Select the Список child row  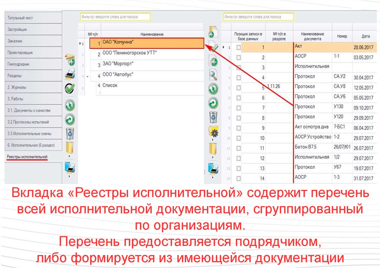point(150,88)
